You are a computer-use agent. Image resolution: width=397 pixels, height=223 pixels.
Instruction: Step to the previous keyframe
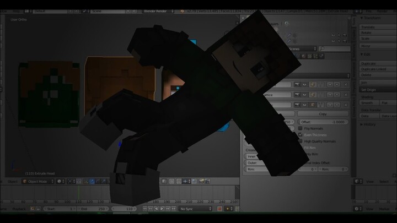[151, 209]
